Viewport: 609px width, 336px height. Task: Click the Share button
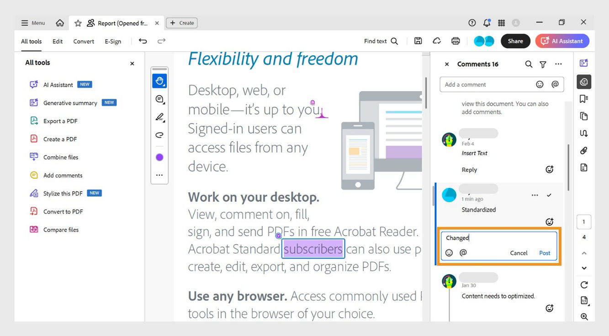point(515,41)
